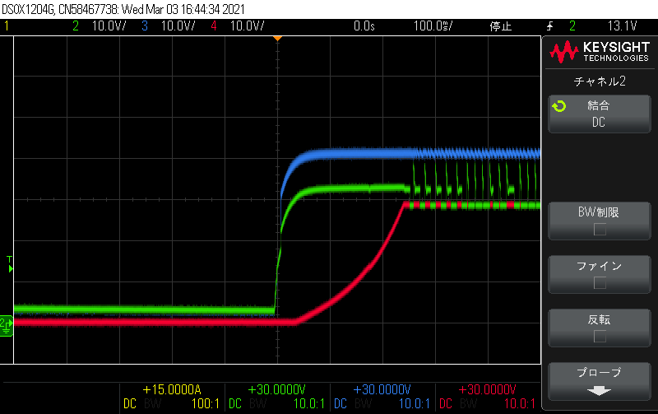Screen dimensions: 658x414
Task: Click the Keysight Technologies logo
Action: pos(600,52)
